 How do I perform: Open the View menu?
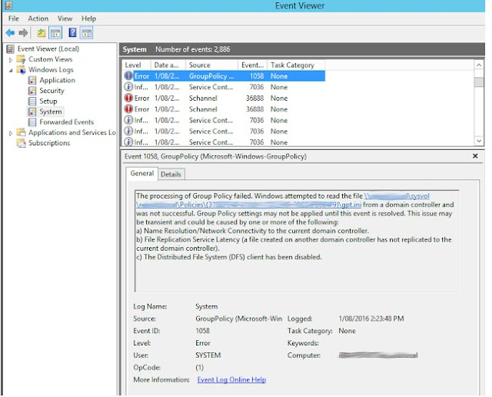pyautogui.click(x=65, y=18)
